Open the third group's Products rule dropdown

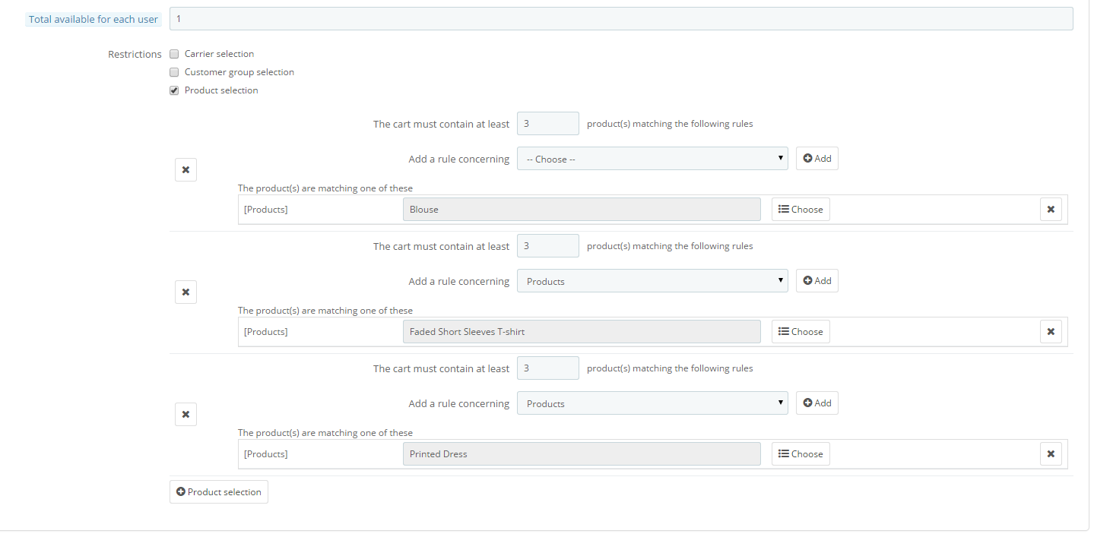coord(652,403)
